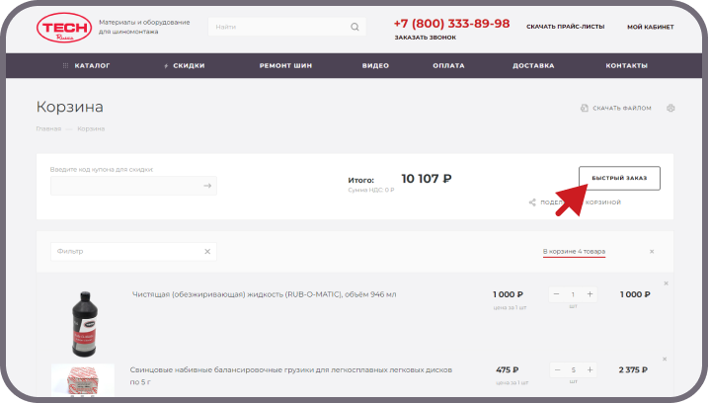Decrease quantity of RUB-O-MATIC liquid
This screenshot has width=709, height=404.
(556, 294)
